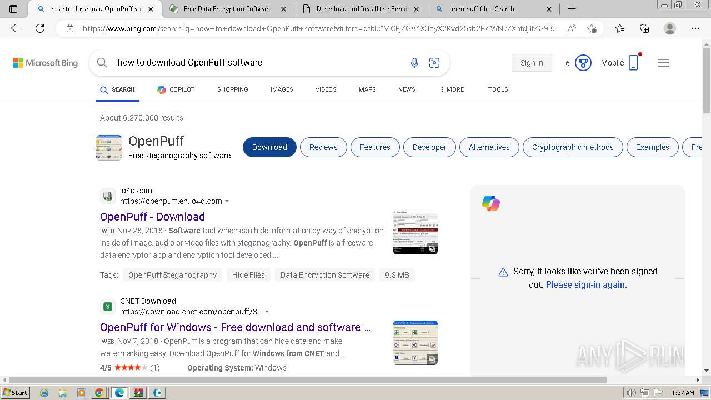
Task: Select the IMAGES search tab
Action: [282, 89]
